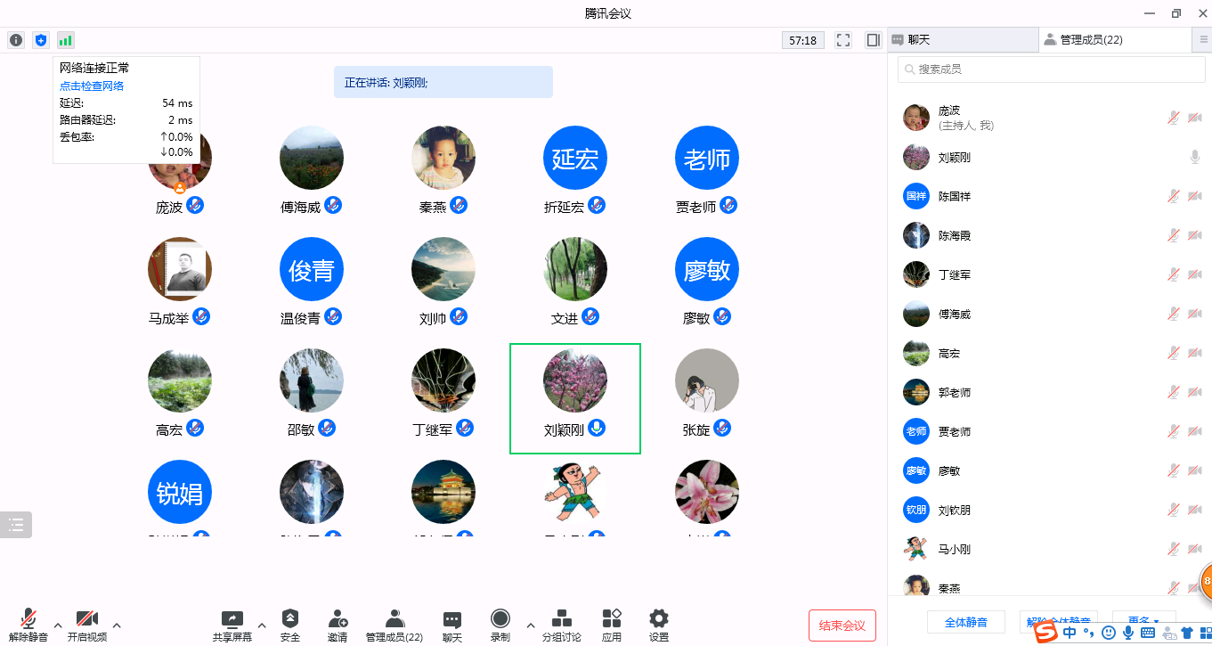
Task: Click the End Meeting (结束会议) button
Action: coord(842,626)
